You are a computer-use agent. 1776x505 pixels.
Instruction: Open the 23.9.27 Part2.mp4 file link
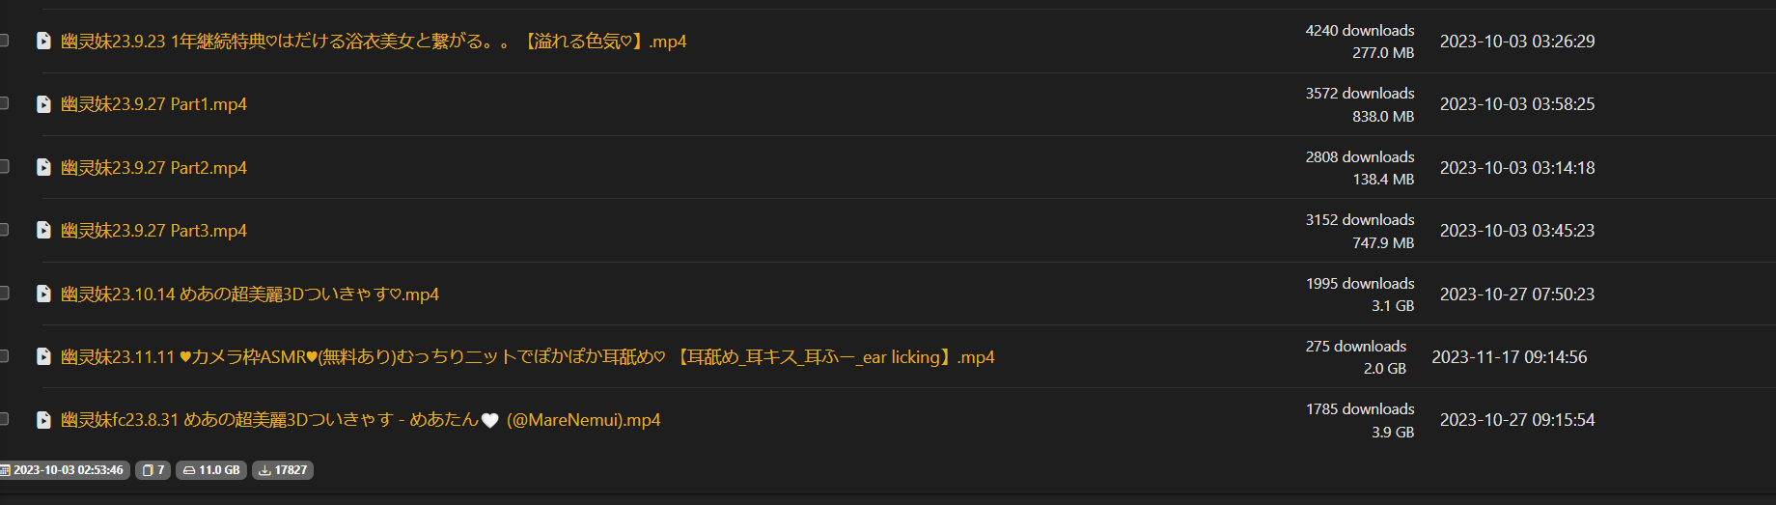point(153,168)
